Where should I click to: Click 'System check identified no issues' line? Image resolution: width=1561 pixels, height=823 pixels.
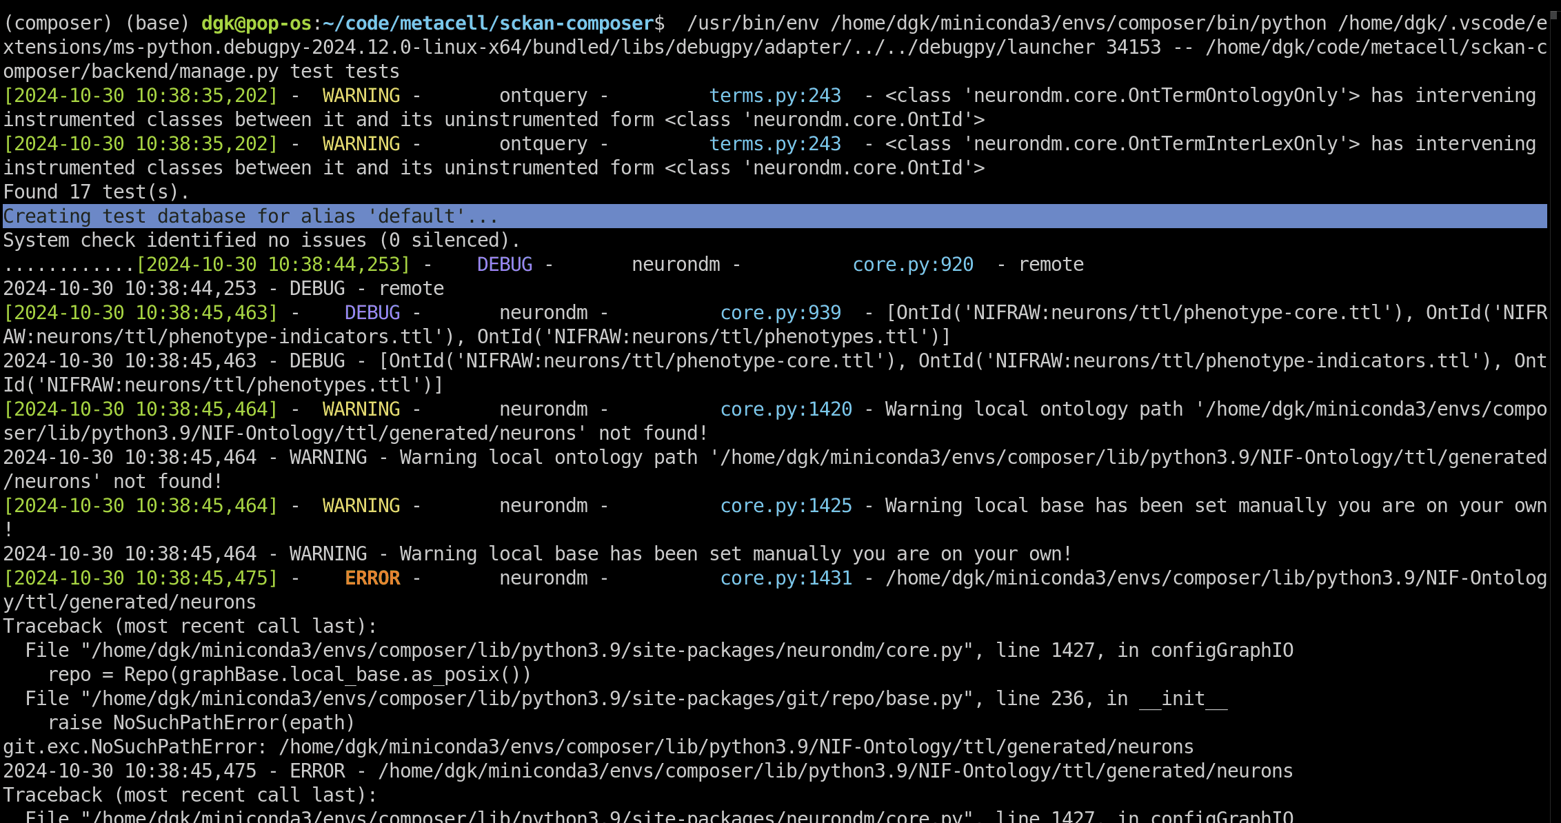(262, 241)
